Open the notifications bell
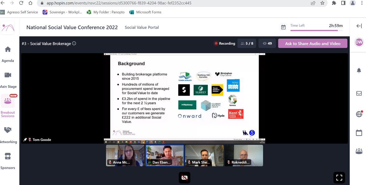 (359, 71)
